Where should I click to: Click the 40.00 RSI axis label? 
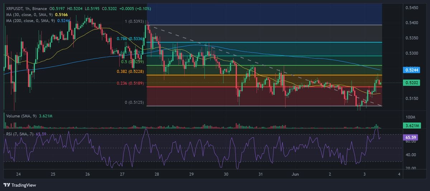tap(411, 155)
